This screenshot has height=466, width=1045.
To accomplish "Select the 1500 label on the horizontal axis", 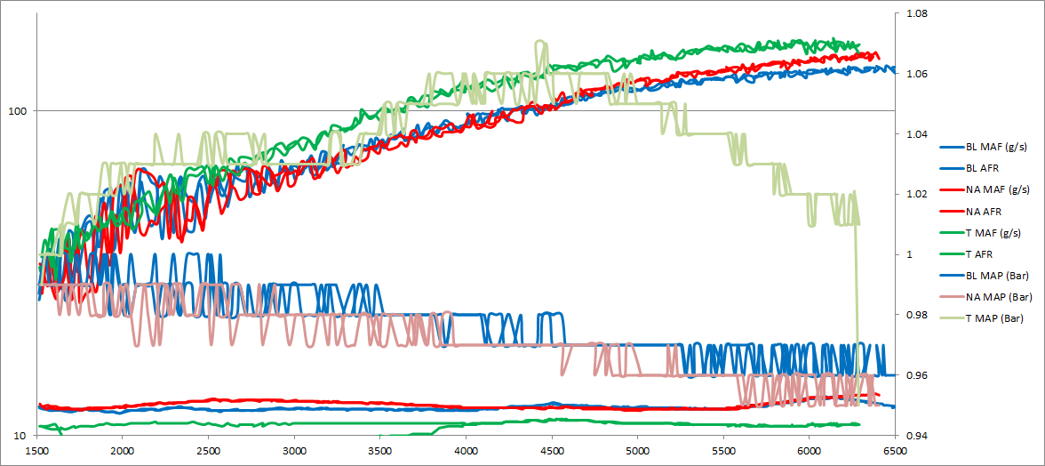I will point(36,451).
